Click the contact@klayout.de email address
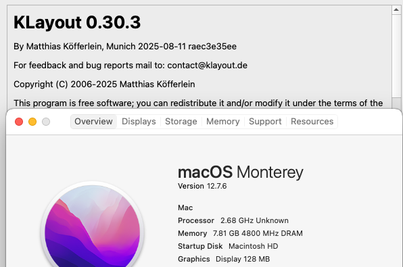This screenshot has height=267, width=403. [207, 66]
